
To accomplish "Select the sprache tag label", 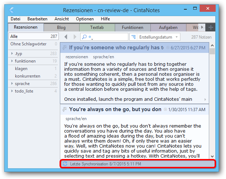I will 22,84.
